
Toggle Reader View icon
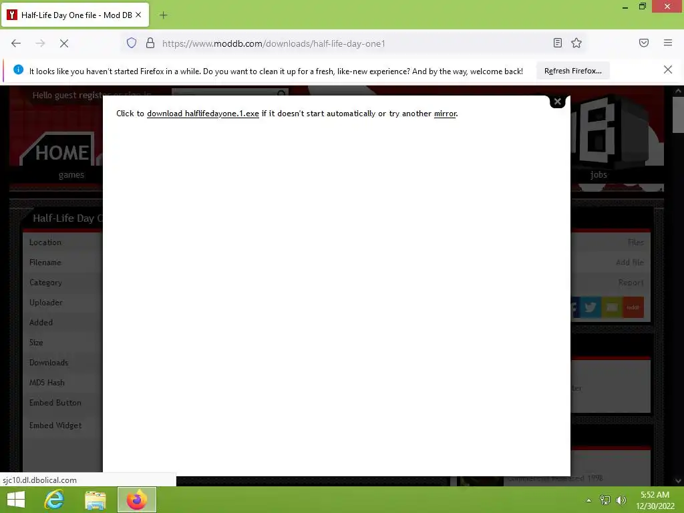558,43
